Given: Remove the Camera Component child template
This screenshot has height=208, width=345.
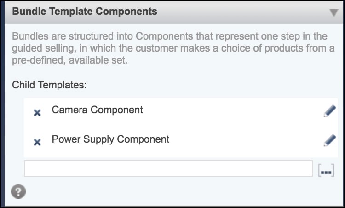Looking at the screenshot, I should click(37, 113).
